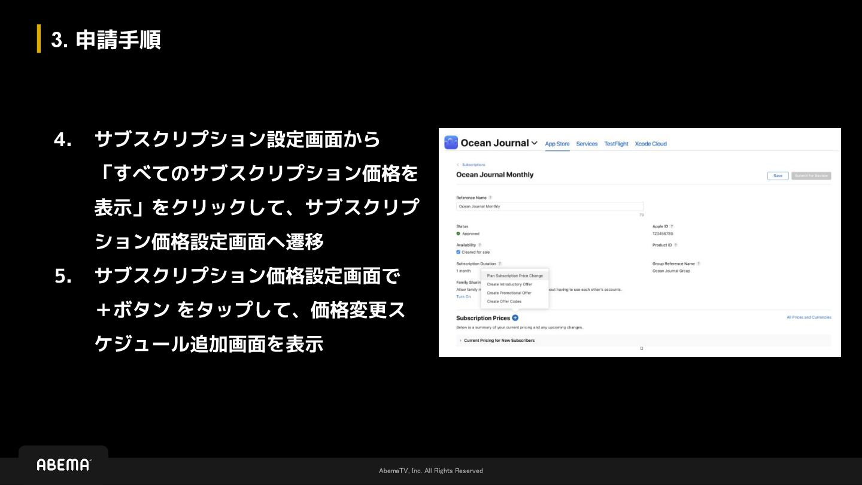Open help icon beside Reference Name
Viewport: 862px width, 485px height.
(x=490, y=198)
